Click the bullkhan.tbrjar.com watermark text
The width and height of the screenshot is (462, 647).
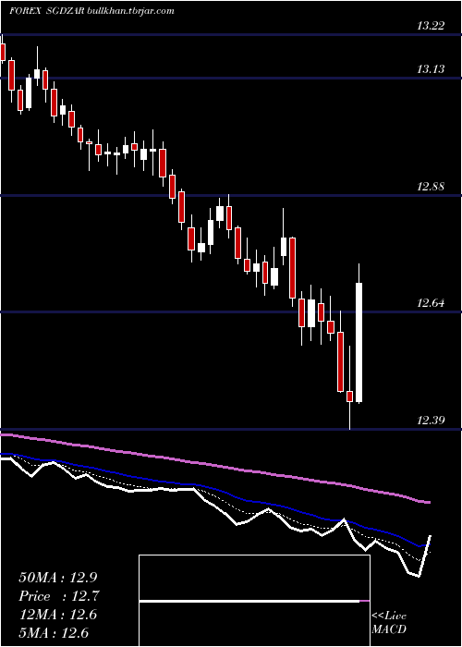coord(131,11)
